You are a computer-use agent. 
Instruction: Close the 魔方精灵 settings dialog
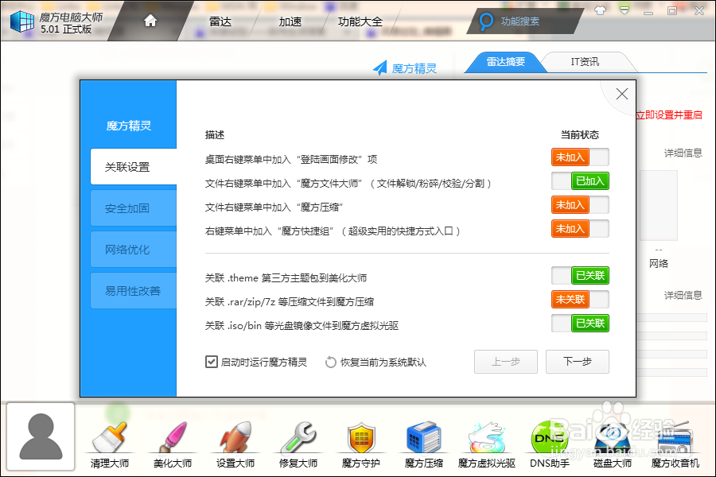[x=622, y=94]
